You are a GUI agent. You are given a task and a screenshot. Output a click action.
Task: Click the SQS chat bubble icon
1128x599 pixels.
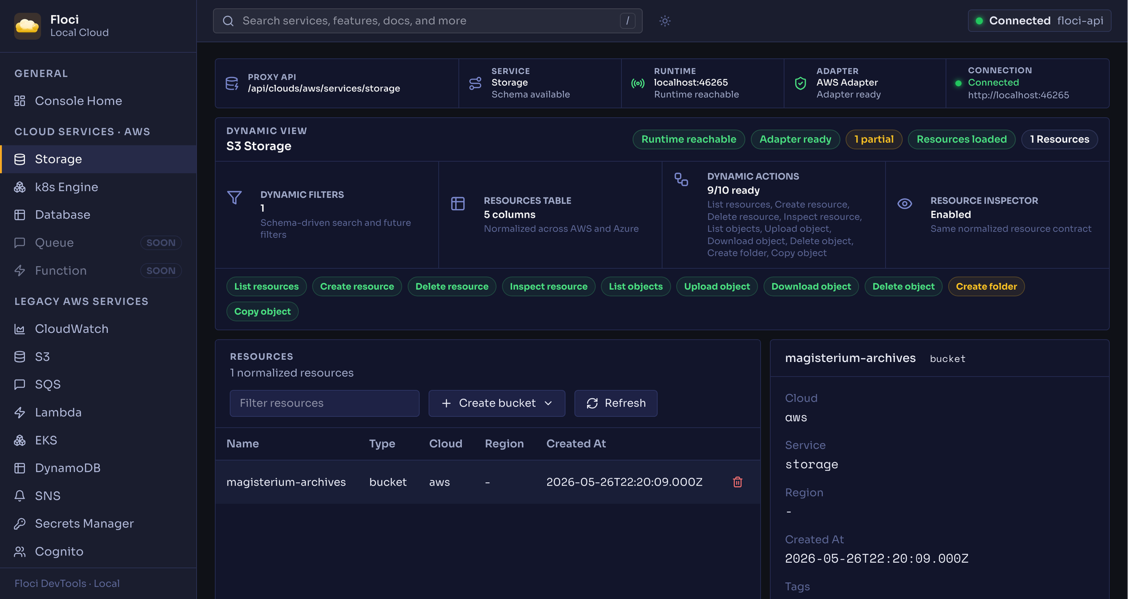pyautogui.click(x=20, y=384)
